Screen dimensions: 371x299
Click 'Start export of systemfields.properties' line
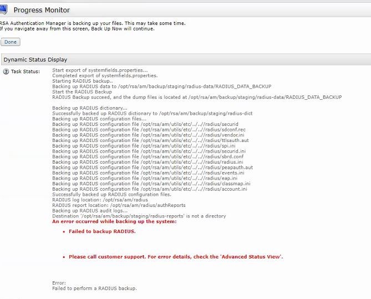tap(100, 70)
